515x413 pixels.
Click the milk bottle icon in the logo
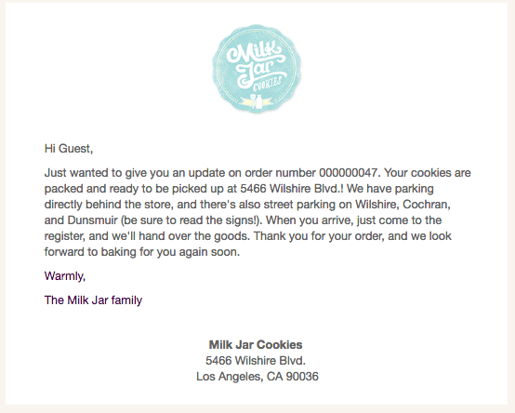click(258, 101)
